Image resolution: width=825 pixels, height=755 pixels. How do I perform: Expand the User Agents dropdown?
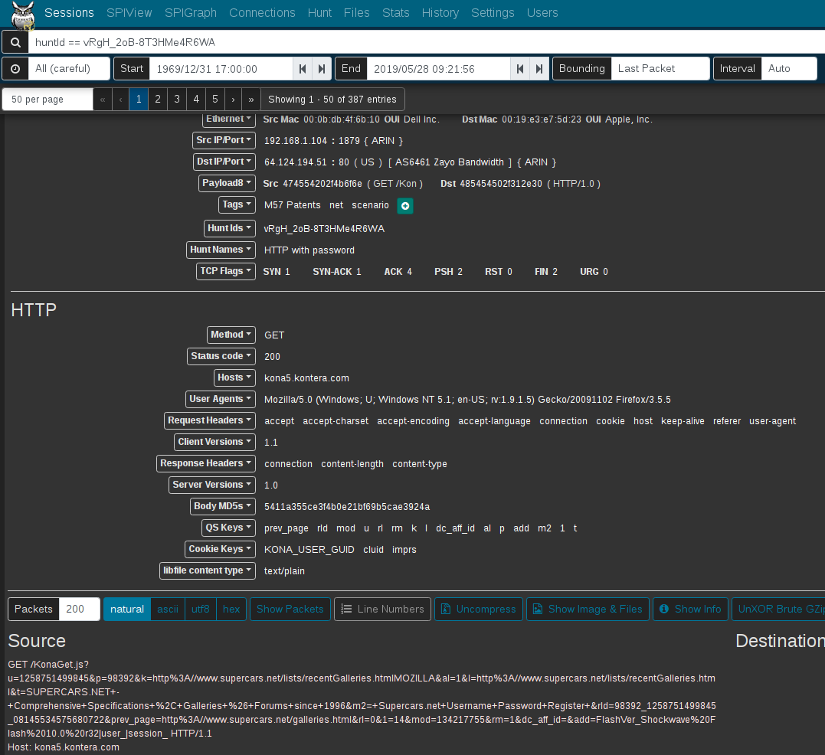(220, 399)
